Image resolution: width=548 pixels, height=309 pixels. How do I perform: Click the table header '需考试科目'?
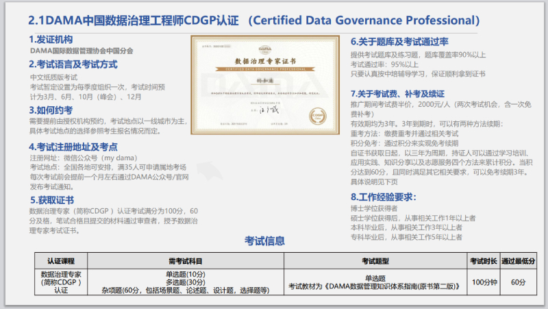pyautogui.click(x=185, y=261)
